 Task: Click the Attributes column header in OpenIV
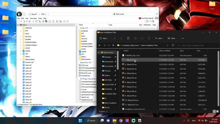pyautogui.click(x=147, y=25)
